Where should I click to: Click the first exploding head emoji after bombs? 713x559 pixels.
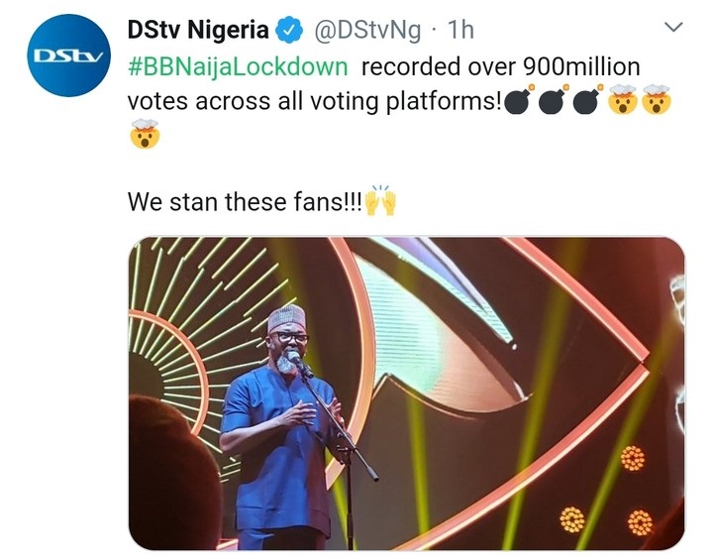[x=622, y=101]
